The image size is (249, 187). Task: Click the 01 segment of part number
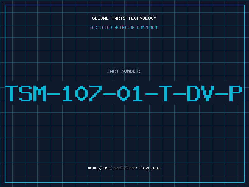129,93
